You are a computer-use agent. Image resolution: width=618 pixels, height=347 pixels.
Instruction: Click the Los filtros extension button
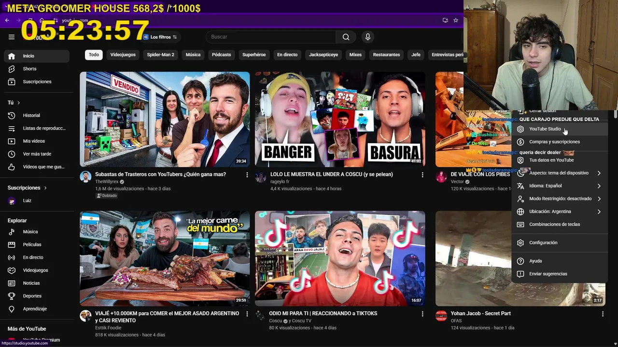(160, 37)
